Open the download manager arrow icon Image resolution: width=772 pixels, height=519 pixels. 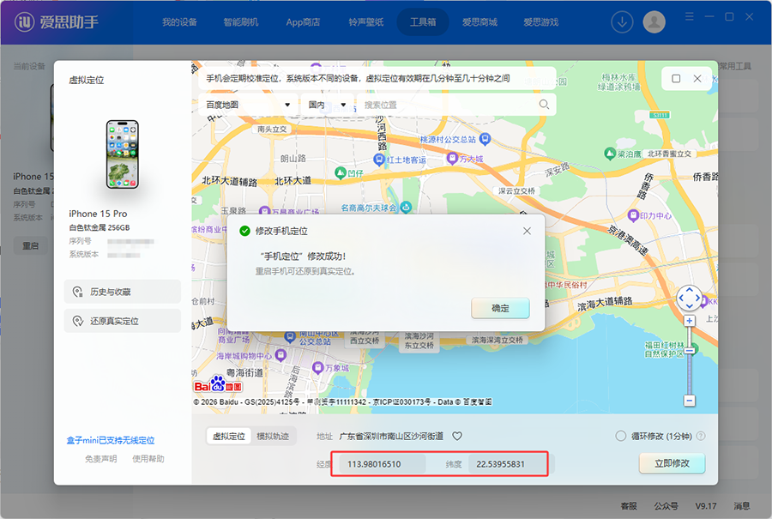click(x=622, y=22)
